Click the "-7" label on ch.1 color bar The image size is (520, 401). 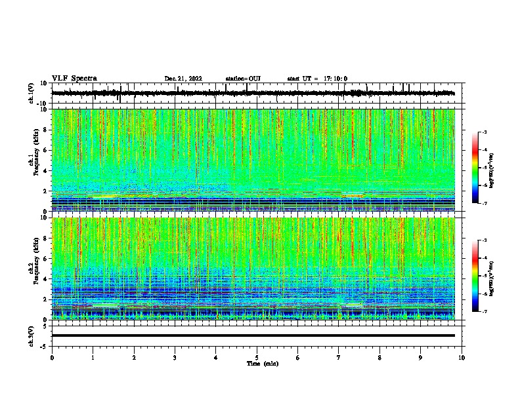(x=485, y=203)
